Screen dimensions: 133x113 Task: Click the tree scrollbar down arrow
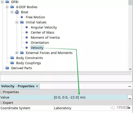tap(130, 69)
